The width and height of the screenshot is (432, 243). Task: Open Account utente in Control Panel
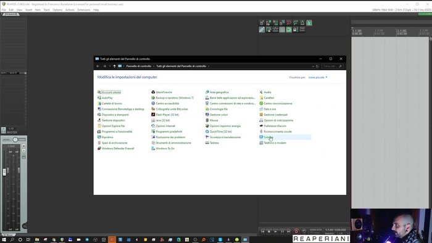109,92
